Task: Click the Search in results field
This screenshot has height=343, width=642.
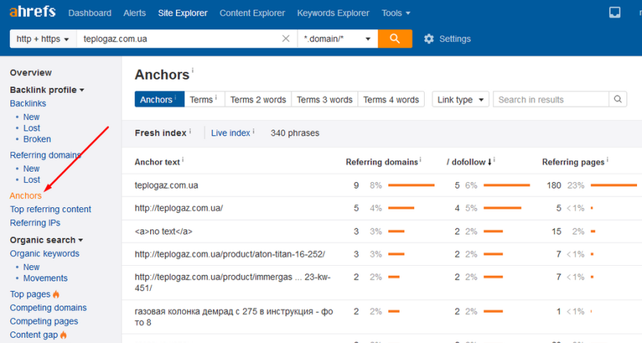Action: click(x=551, y=99)
